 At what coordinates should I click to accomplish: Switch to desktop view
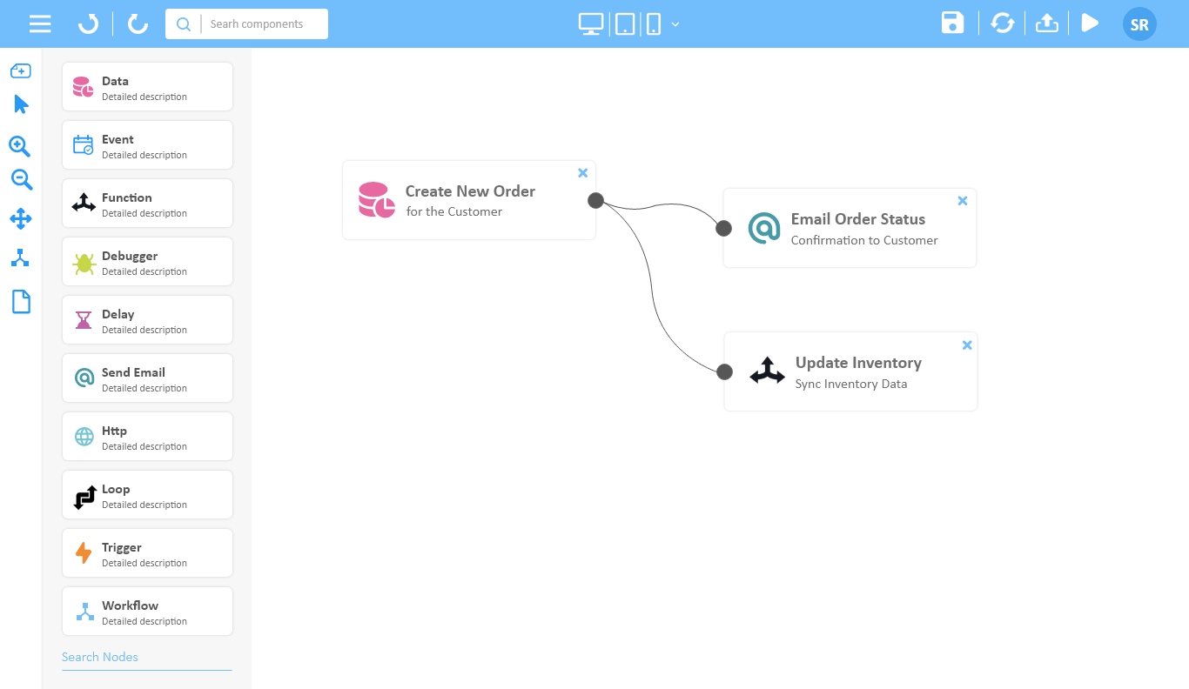pyautogui.click(x=591, y=24)
